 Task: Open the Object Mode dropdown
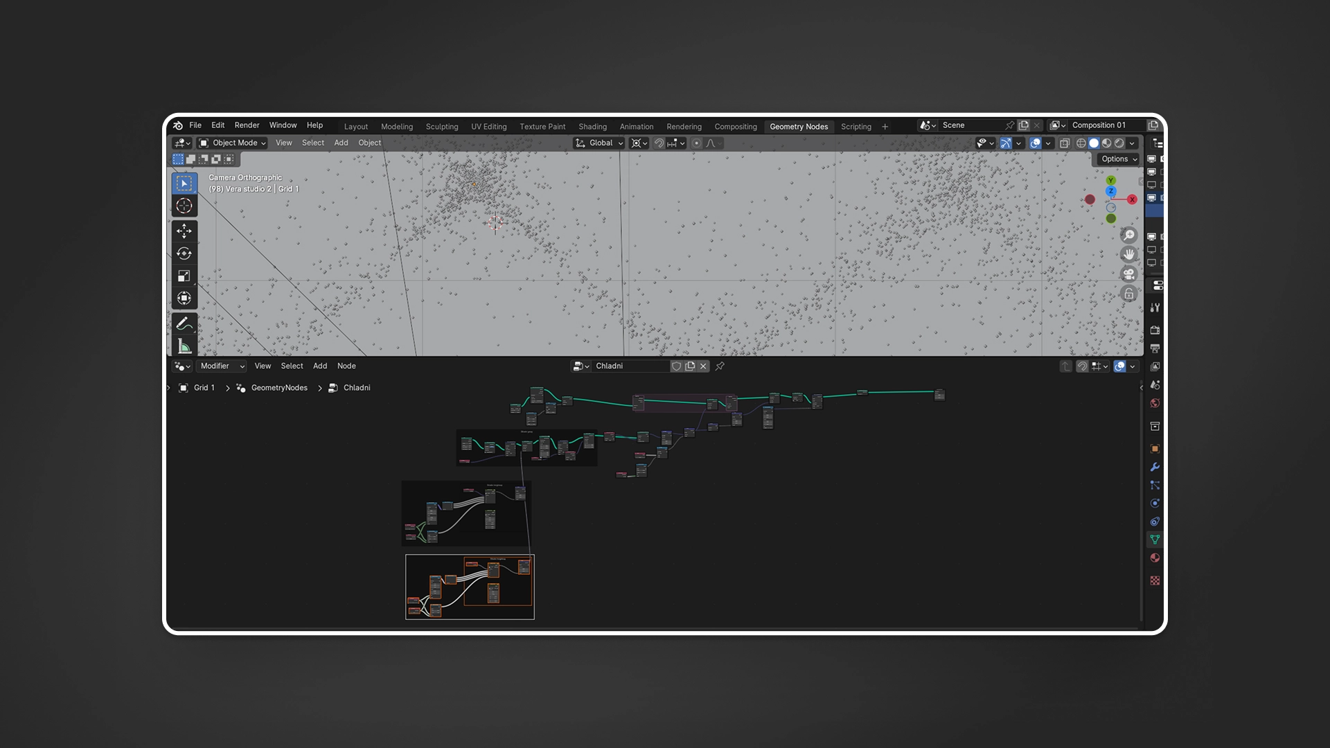click(233, 143)
